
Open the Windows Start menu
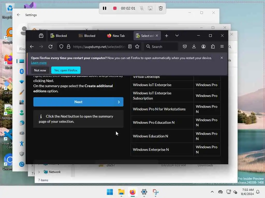(x=110, y=192)
